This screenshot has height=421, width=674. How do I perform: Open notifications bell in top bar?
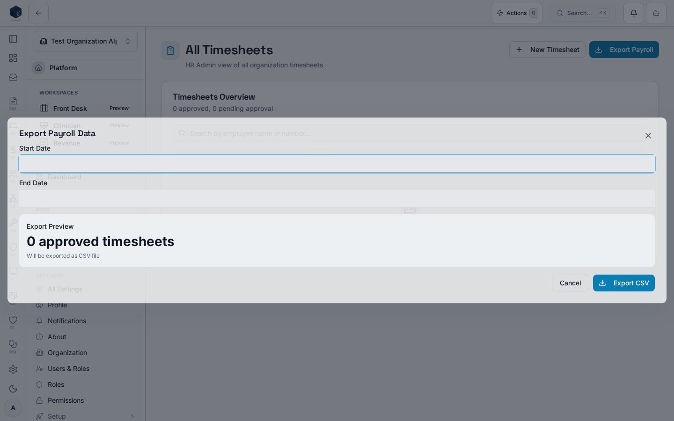[x=634, y=13]
